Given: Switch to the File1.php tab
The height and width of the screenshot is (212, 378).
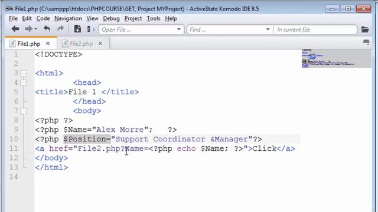Looking at the screenshot, I should pyautogui.click(x=28, y=44).
